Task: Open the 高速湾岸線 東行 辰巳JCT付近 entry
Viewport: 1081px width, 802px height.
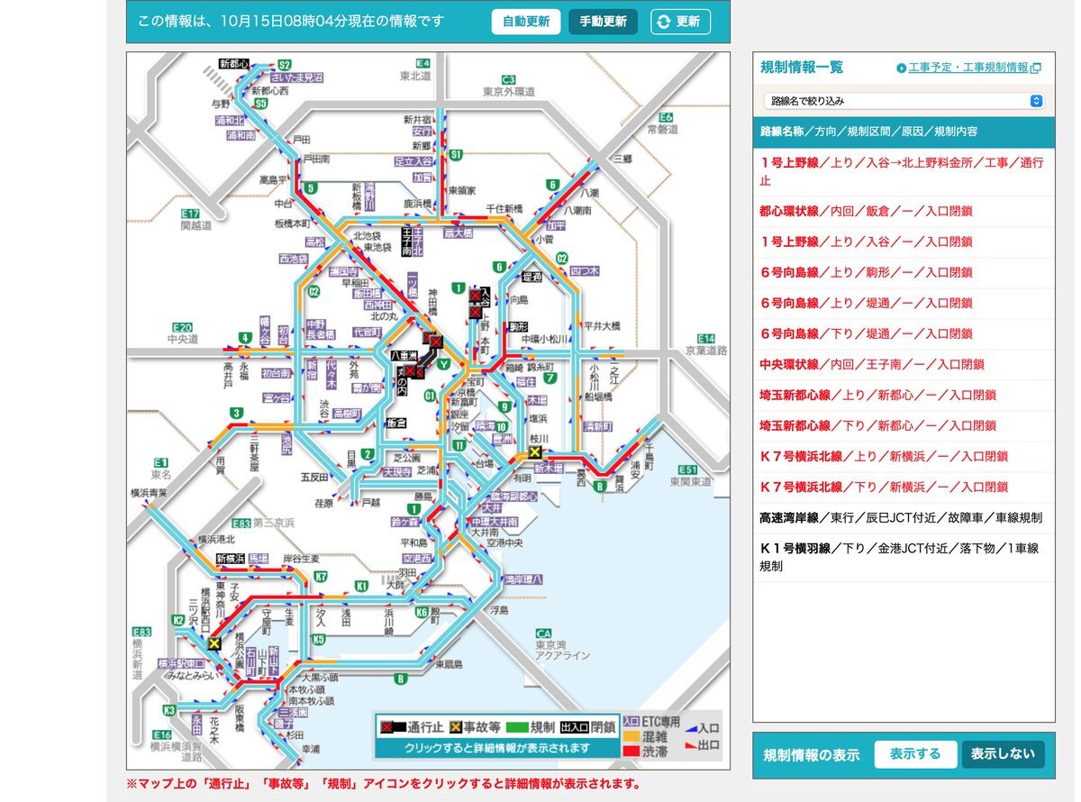Action: click(x=904, y=517)
